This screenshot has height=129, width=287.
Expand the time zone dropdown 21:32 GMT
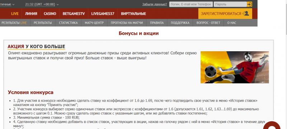[x=42, y=4]
